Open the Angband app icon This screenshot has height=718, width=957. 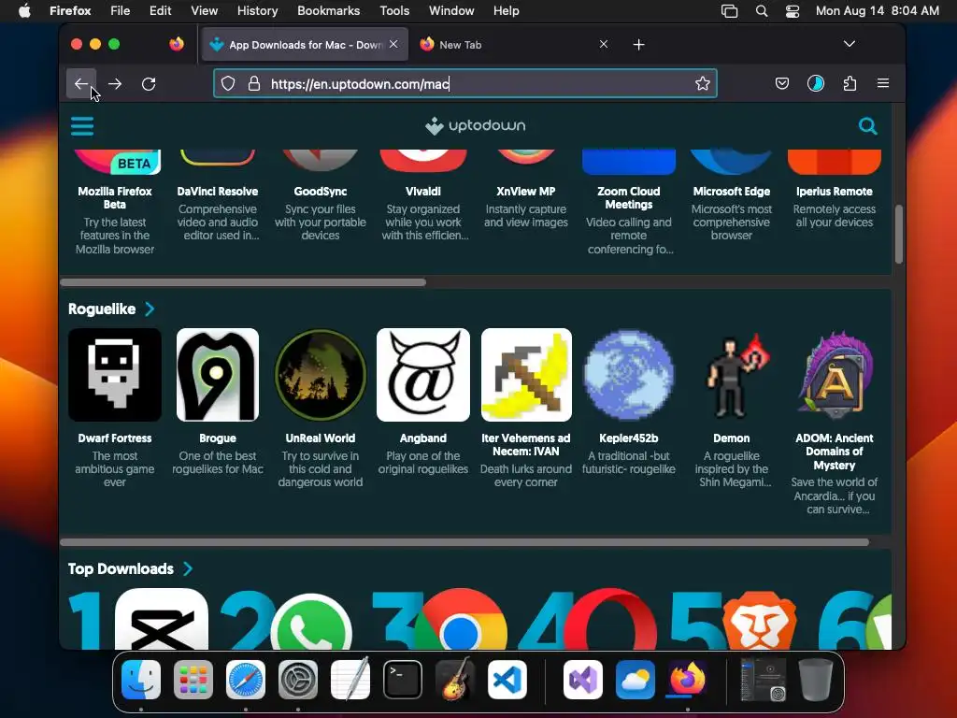tap(423, 375)
